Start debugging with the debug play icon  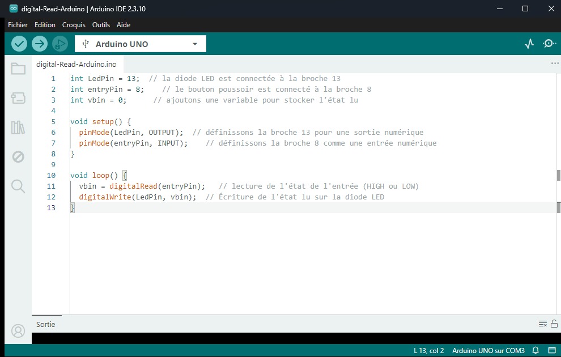(x=60, y=44)
